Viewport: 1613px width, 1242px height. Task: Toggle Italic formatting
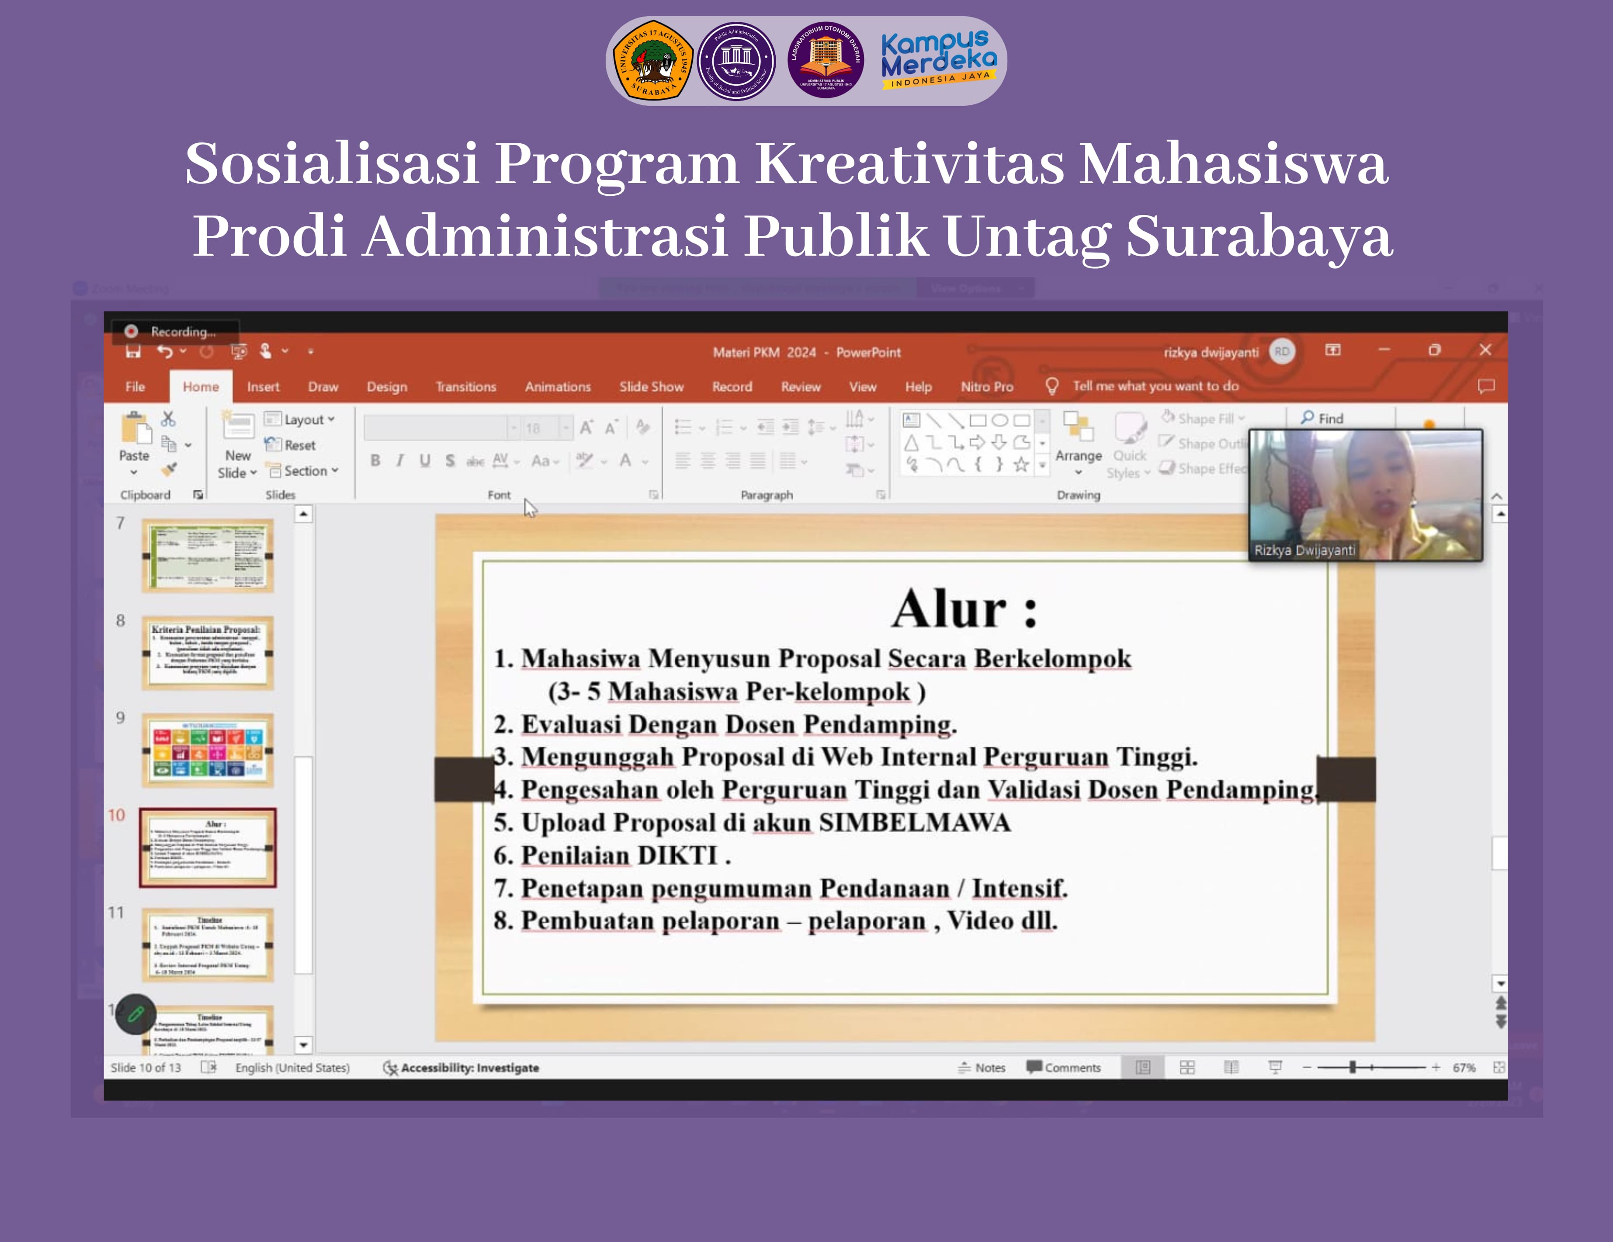point(399,461)
